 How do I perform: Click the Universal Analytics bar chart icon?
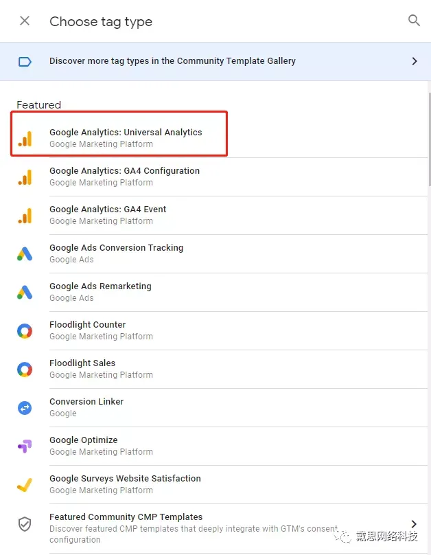(x=25, y=138)
